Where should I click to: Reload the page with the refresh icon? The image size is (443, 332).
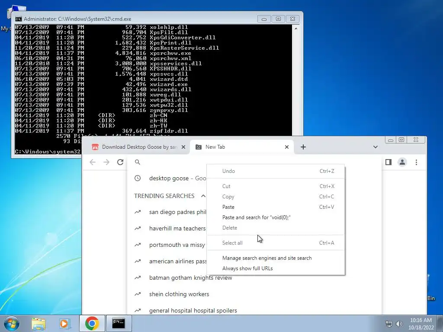(x=120, y=162)
